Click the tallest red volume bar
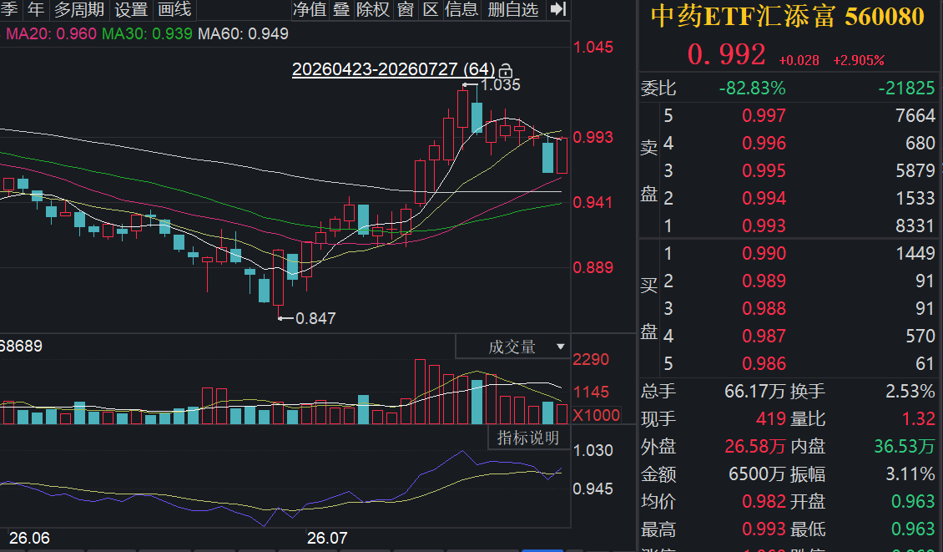 click(x=420, y=392)
